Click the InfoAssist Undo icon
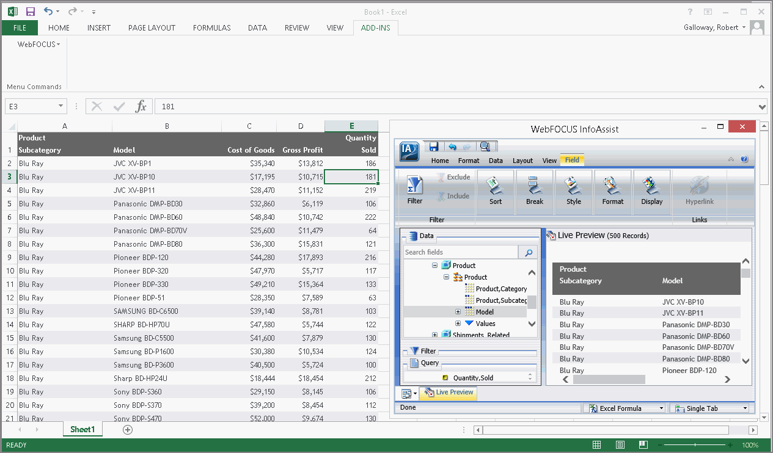The height and width of the screenshot is (453, 773). click(452, 147)
